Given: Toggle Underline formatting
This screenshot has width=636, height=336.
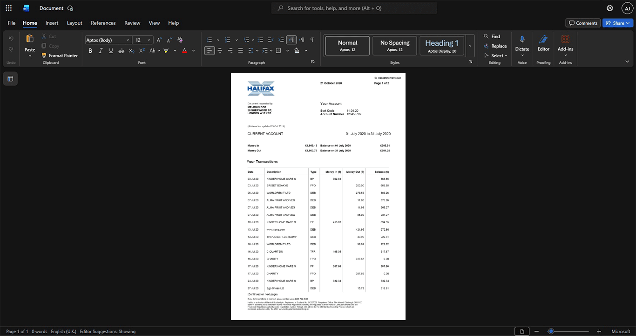Looking at the screenshot, I should pos(111,50).
